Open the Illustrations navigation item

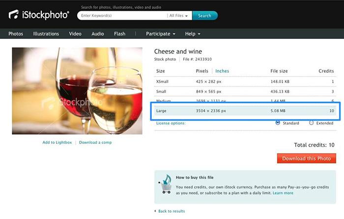click(x=46, y=34)
